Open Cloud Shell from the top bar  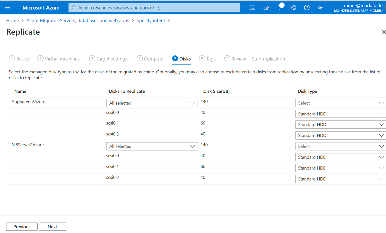252,7
